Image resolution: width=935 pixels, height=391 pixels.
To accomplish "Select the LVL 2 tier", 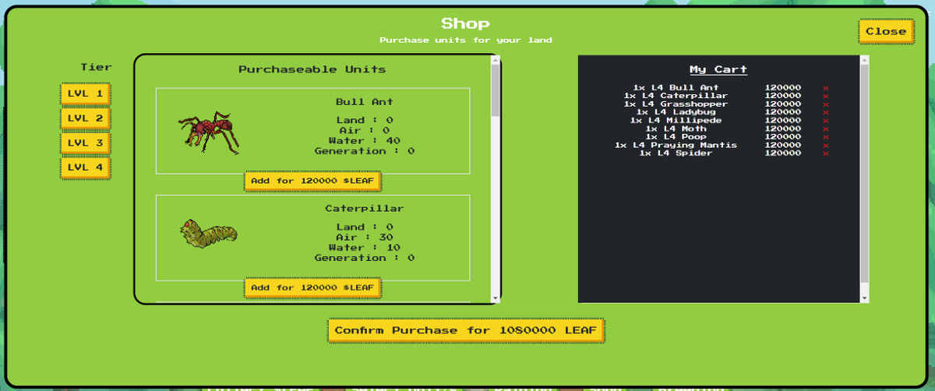I will coord(85,118).
